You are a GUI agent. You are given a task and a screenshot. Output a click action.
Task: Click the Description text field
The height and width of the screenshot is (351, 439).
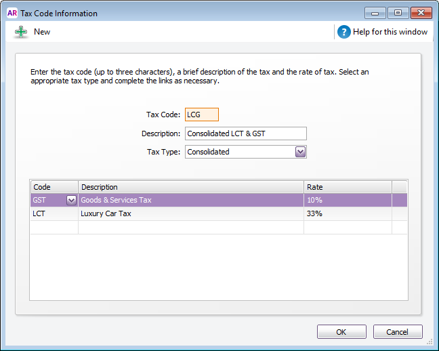[x=245, y=133]
